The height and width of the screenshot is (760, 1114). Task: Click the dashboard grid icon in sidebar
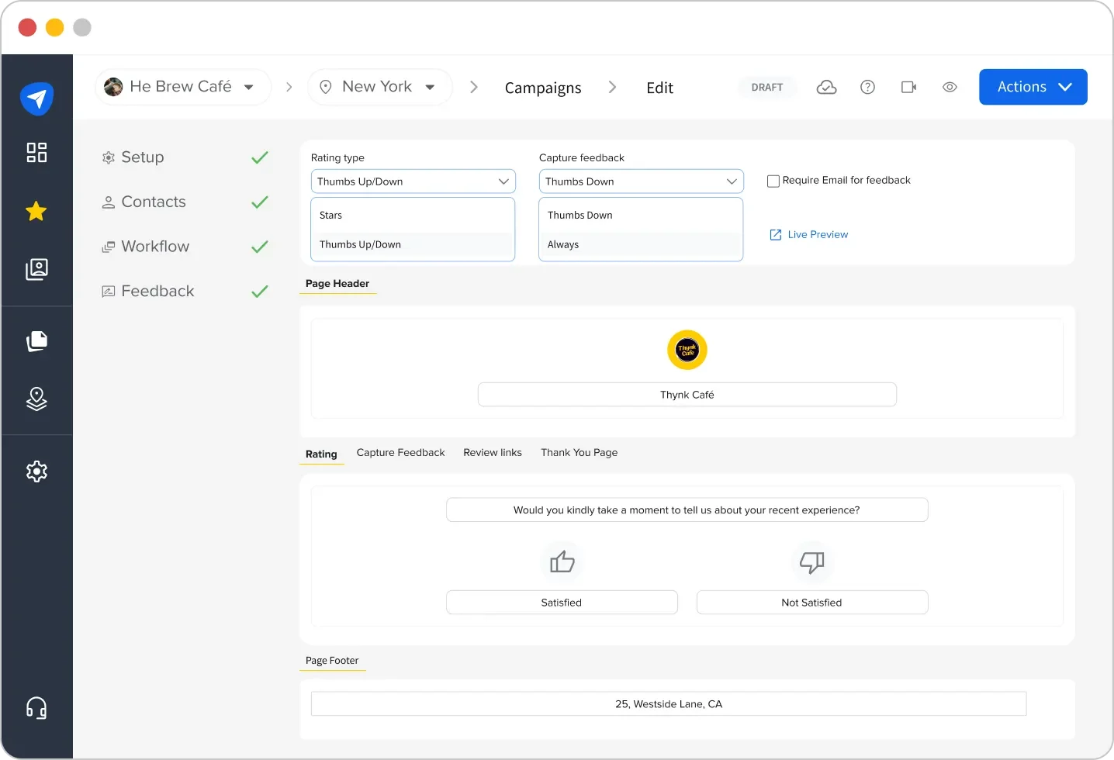(x=36, y=153)
